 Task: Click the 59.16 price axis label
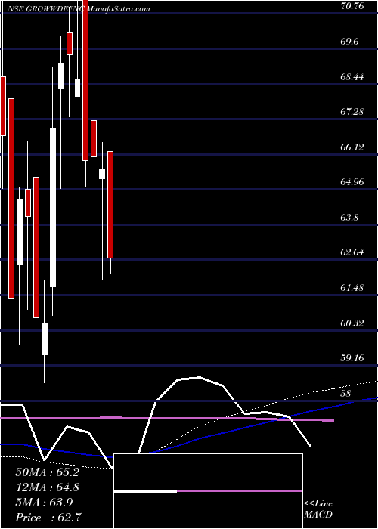coord(352,358)
